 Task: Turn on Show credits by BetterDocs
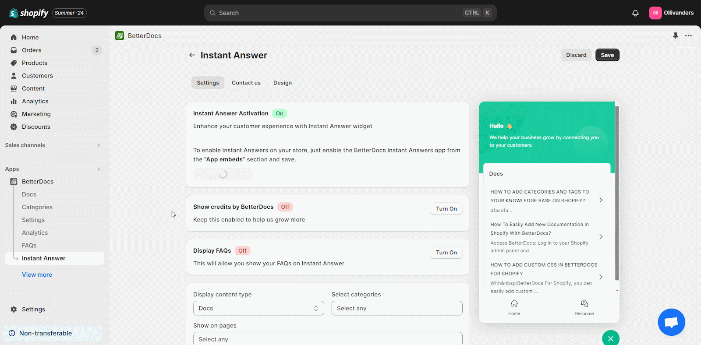point(446,209)
